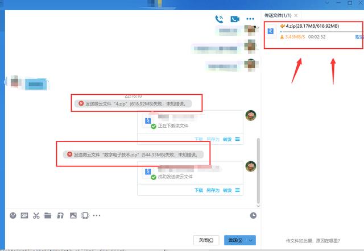364x251 pixels.
Task: Click the 4.zip transfer progress bar
Action: click(321, 32)
